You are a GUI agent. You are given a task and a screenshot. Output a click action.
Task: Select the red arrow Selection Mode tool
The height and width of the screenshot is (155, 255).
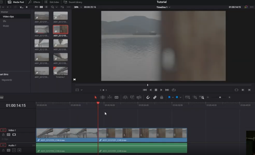click(x=96, y=97)
